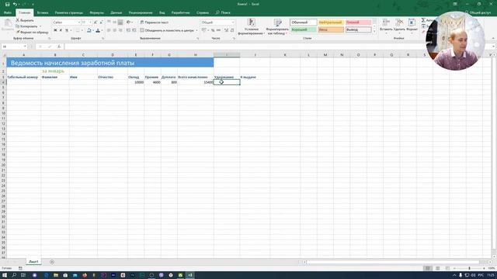Switch to Normal view in status bar

coord(428,268)
